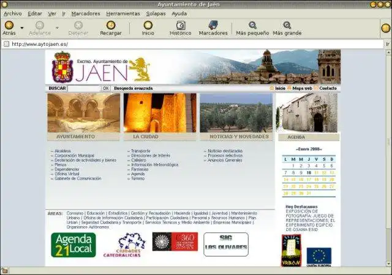Open the Corporación Municipal link
This screenshot has width=392, height=275.
point(75,155)
